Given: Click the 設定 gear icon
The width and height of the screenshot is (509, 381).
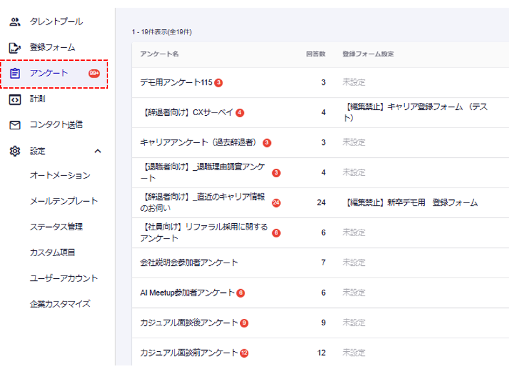Looking at the screenshot, I should click(x=15, y=151).
